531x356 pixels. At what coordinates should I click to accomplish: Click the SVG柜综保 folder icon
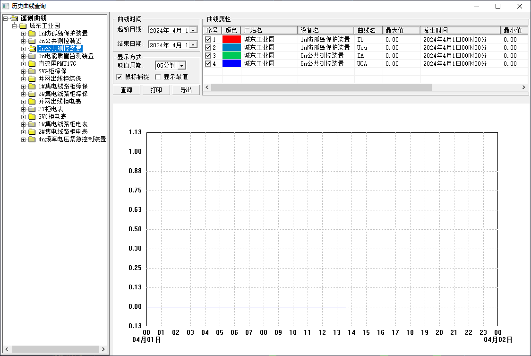(32, 71)
